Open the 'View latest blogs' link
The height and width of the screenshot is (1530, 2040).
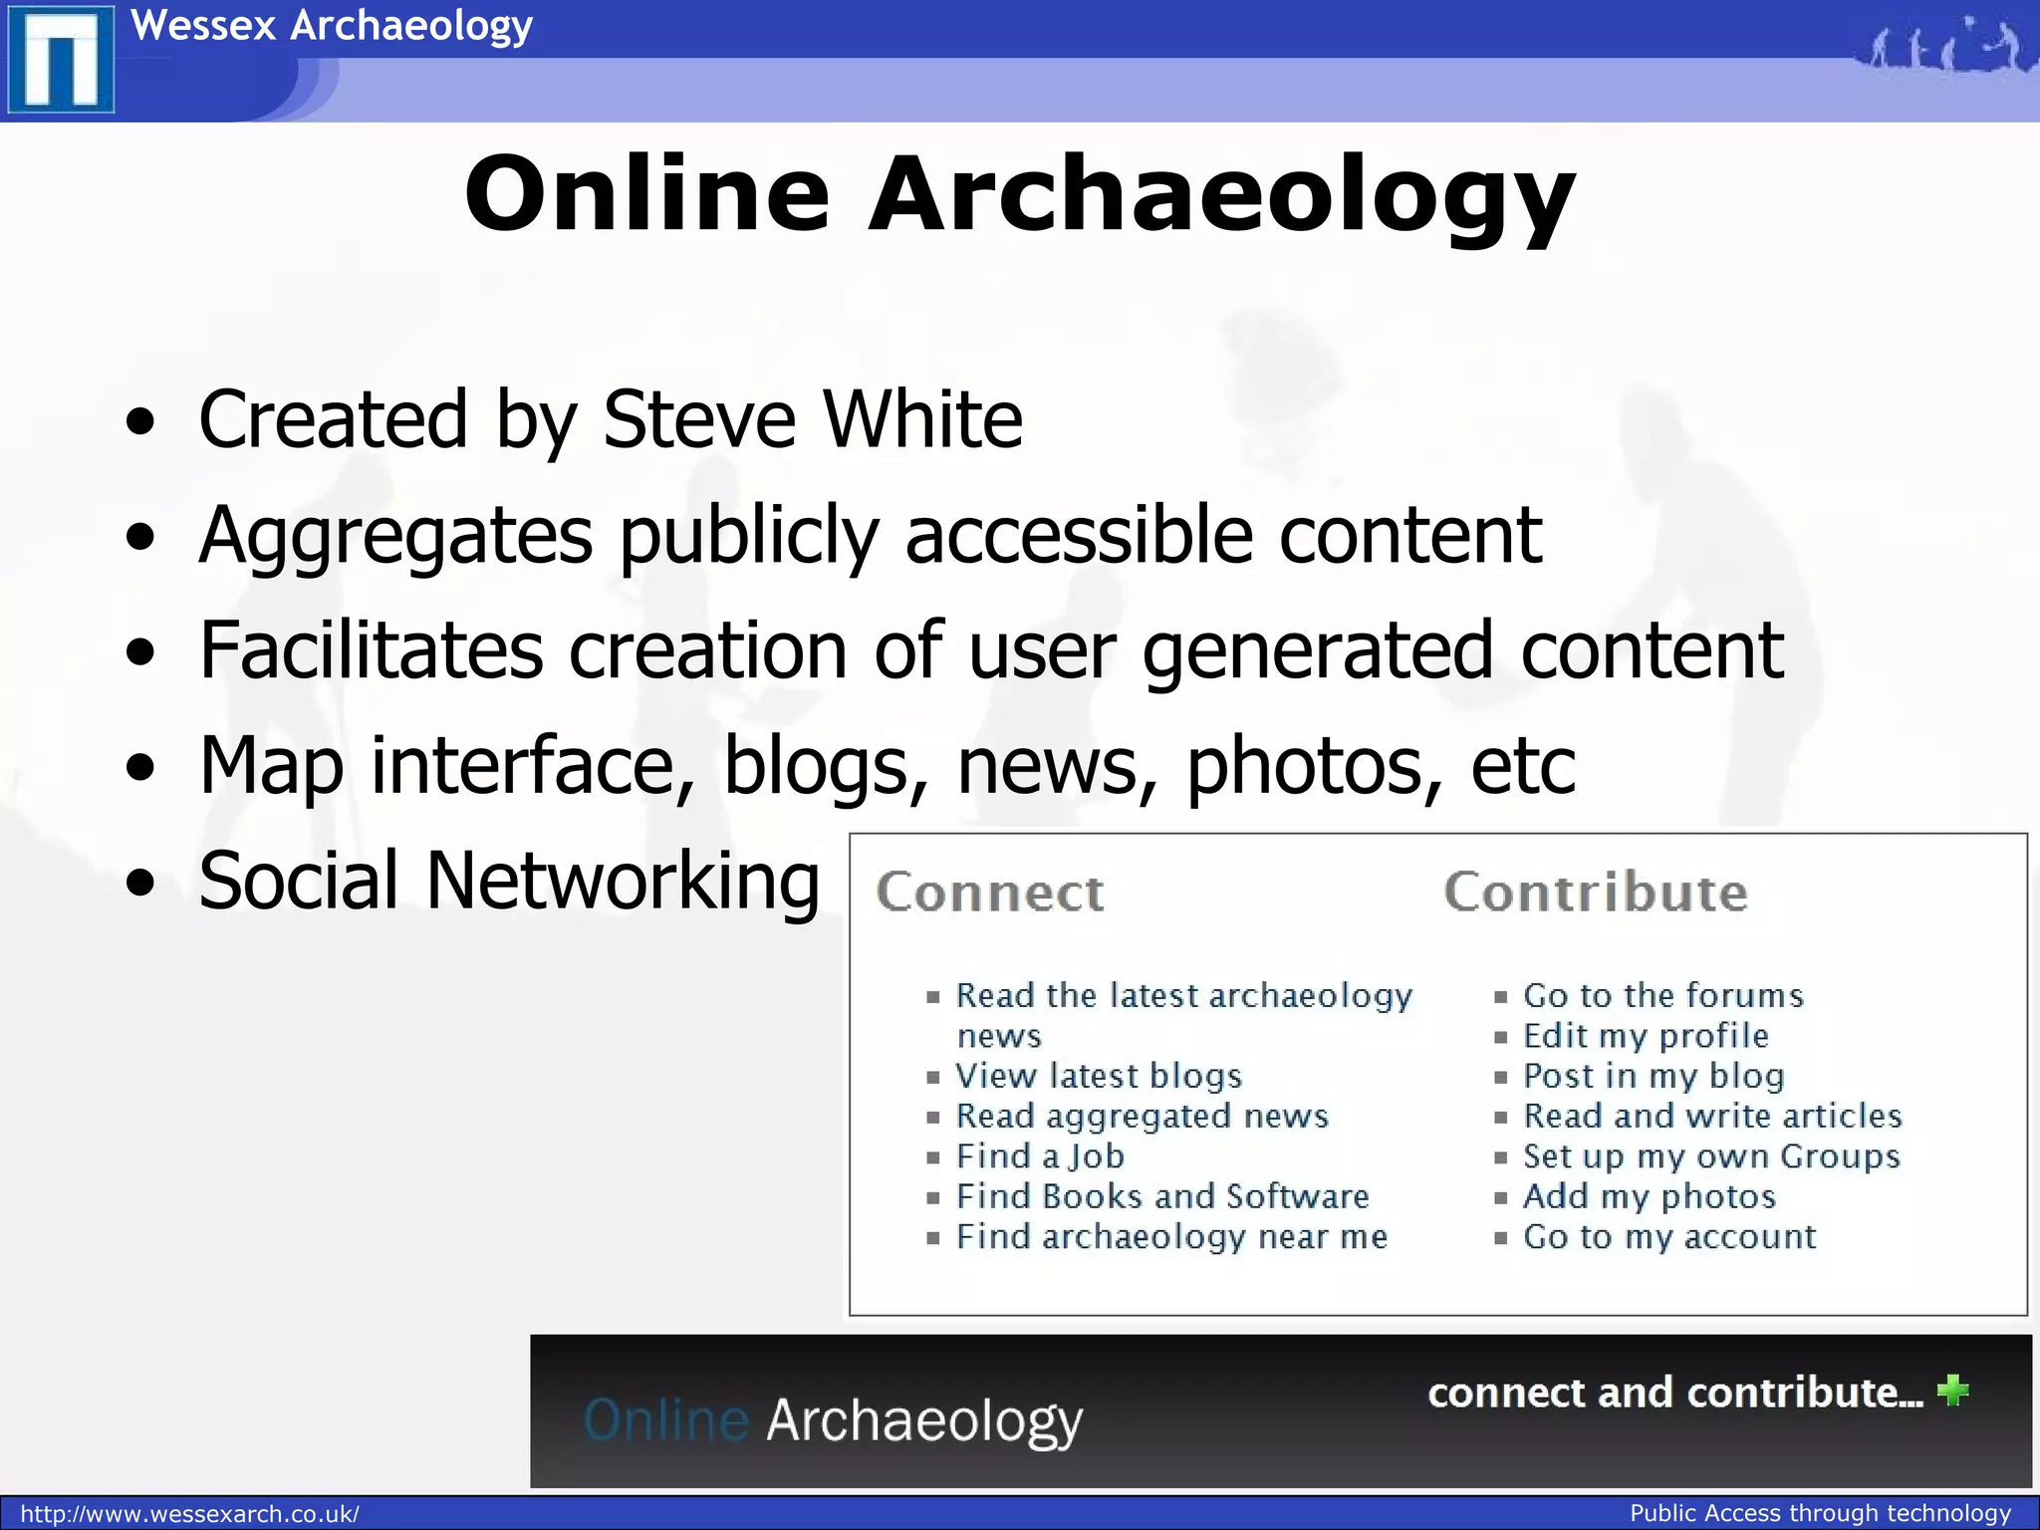(1099, 1076)
